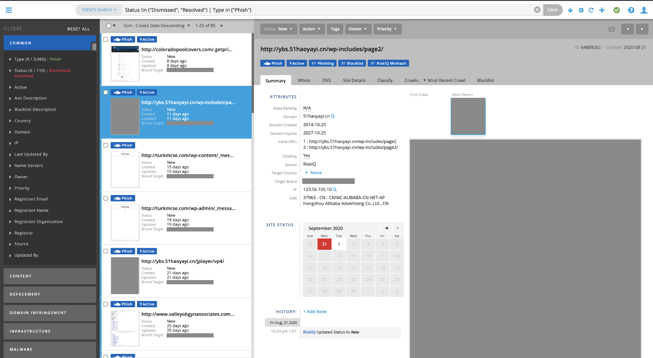Open the help question mark icon

tap(631, 10)
